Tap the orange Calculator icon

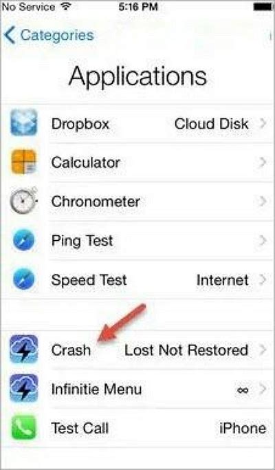pos(24,162)
